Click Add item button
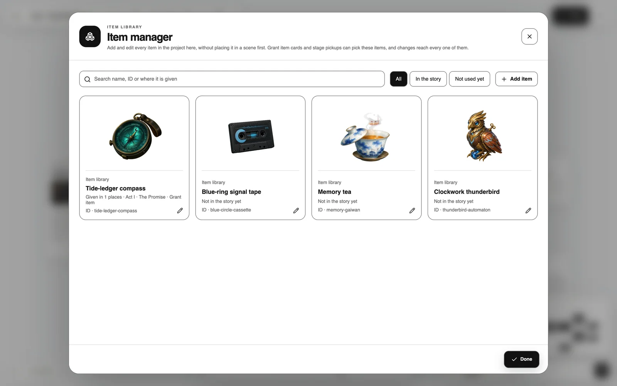 pos(516,79)
